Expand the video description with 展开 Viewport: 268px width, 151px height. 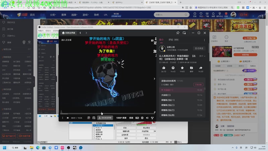(202, 56)
